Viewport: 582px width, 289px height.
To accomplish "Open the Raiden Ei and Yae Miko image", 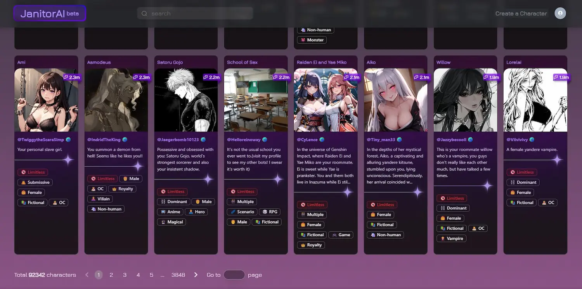I will [326, 100].
